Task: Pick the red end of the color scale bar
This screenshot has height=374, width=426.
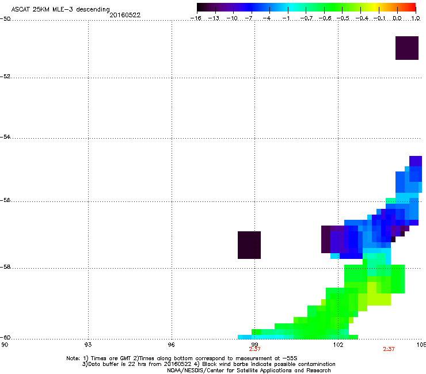Action: (x=412, y=7)
